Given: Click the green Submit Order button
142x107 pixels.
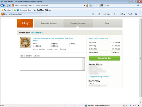Looking at the screenshot, I should [x=105, y=58].
